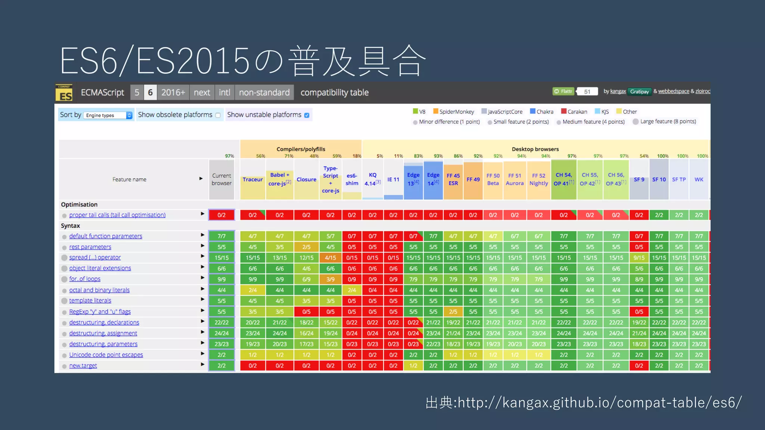The image size is (765, 430).
Task: Switch to the 2016+ tab
Action: pyautogui.click(x=173, y=92)
